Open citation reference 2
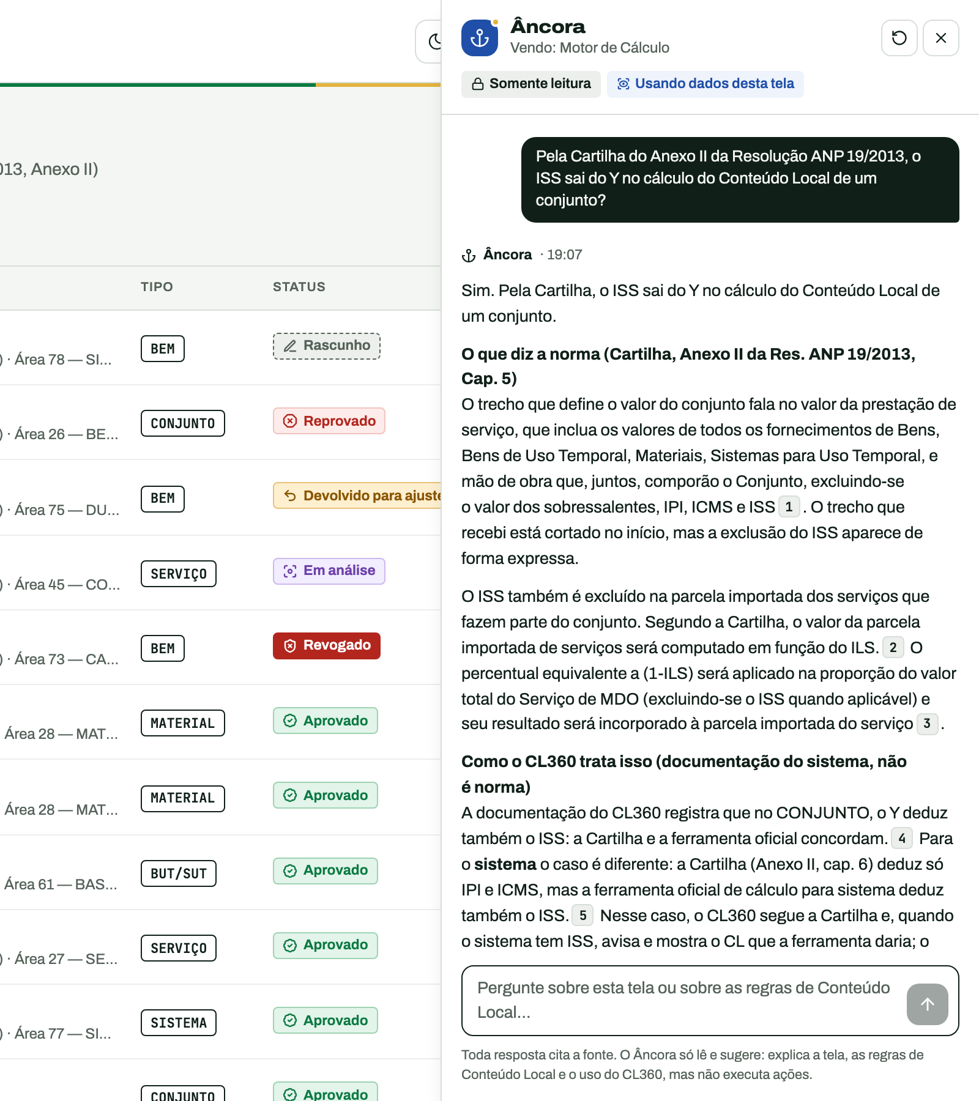 (893, 648)
